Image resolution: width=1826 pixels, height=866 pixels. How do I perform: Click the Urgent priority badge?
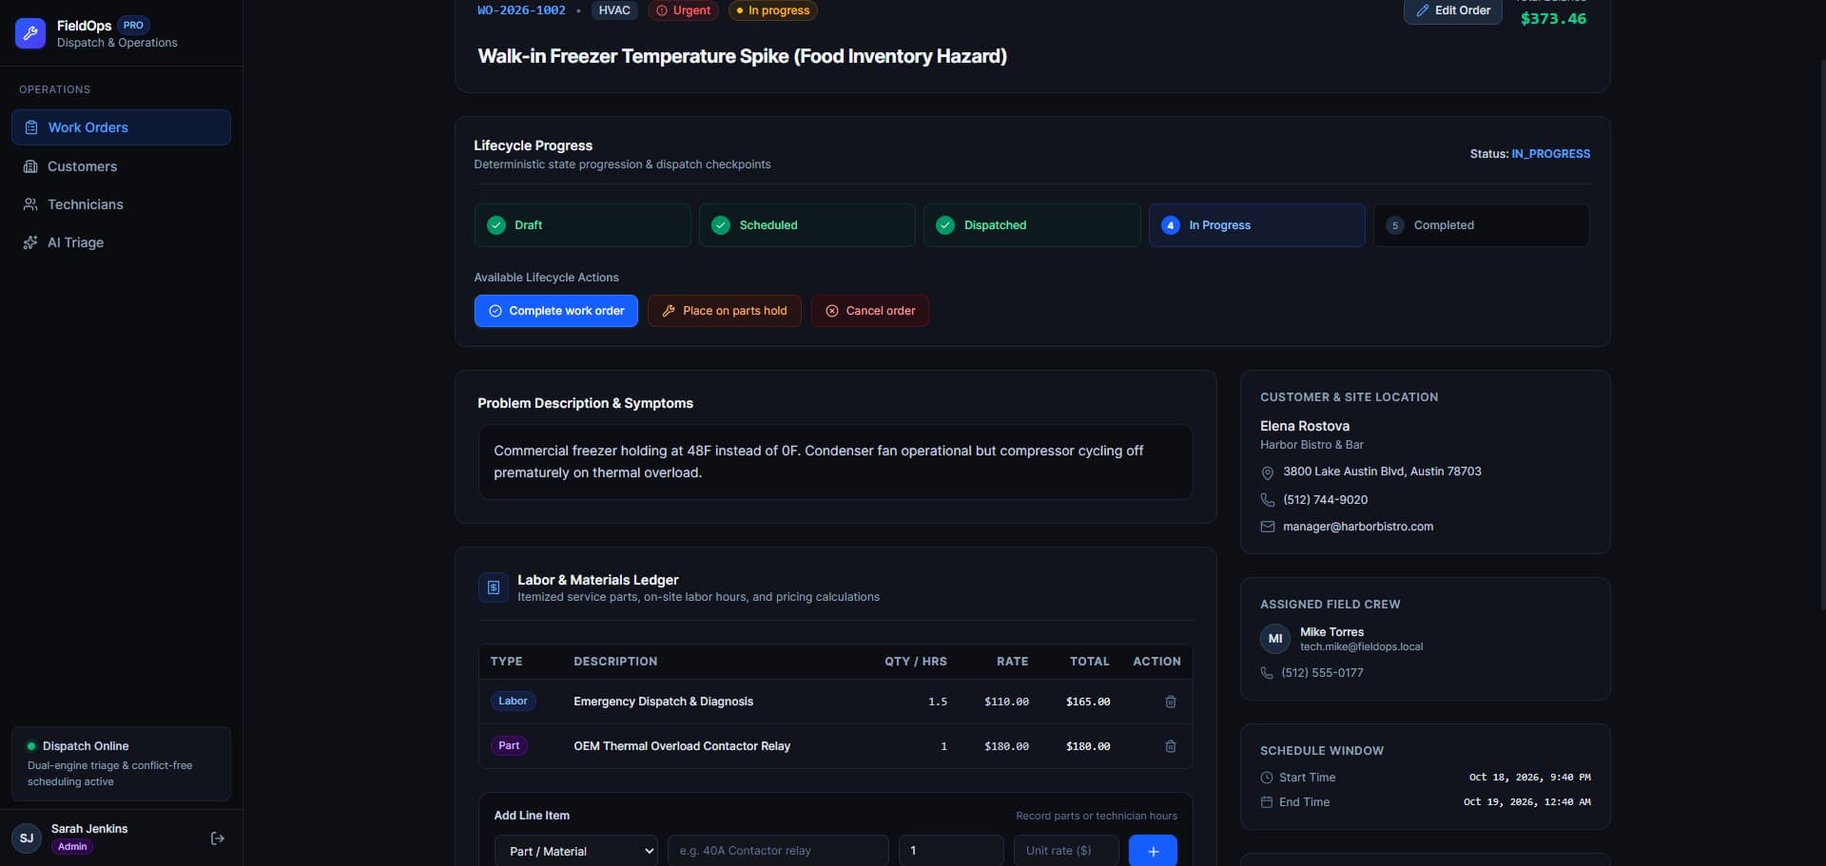click(684, 10)
